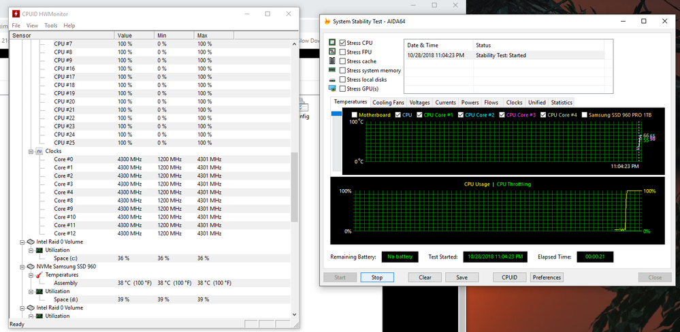Image resolution: width=680 pixels, height=332 pixels.
Task: Switch to the Statistics tab
Action: click(x=562, y=102)
